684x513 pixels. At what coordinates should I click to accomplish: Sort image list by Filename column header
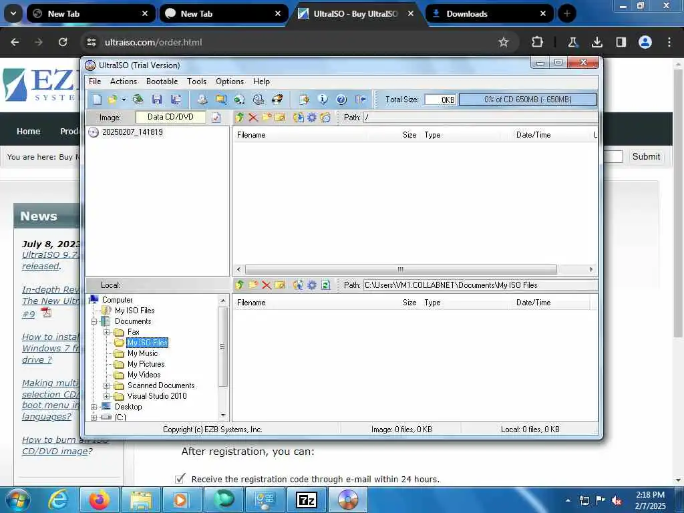251,135
